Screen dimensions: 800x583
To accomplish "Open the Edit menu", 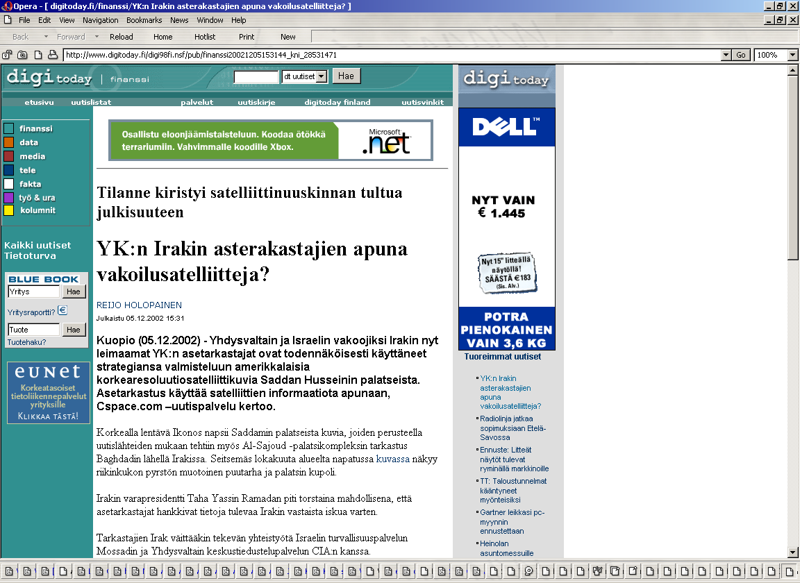I will tap(44, 20).
